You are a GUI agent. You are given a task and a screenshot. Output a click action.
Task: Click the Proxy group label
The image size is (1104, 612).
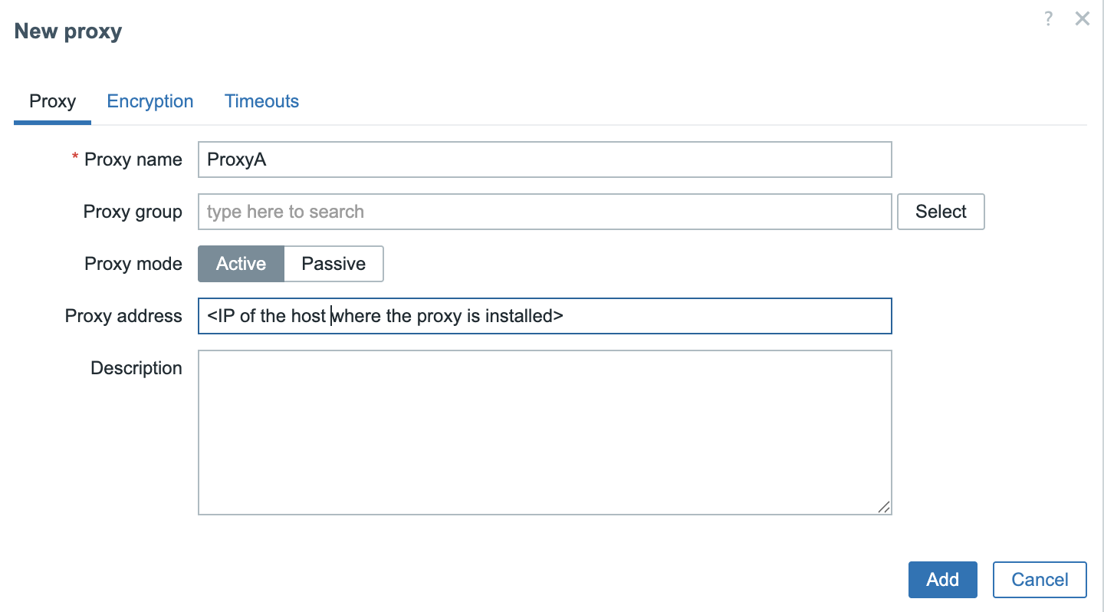pos(133,212)
